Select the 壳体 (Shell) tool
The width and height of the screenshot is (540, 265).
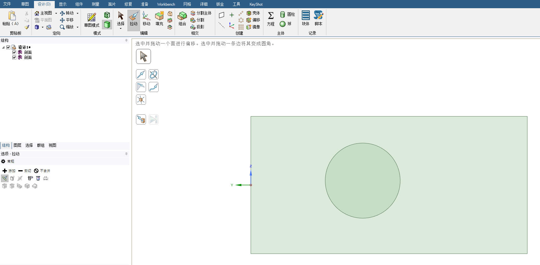tap(253, 13)
